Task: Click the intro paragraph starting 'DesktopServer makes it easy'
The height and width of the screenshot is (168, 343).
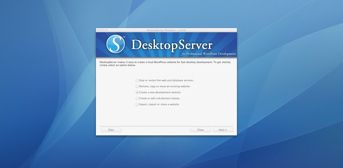Action: [x=165, y=64]
